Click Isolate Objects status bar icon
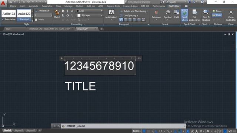Viewport: 237px width, 133px height. click(220, 131)
